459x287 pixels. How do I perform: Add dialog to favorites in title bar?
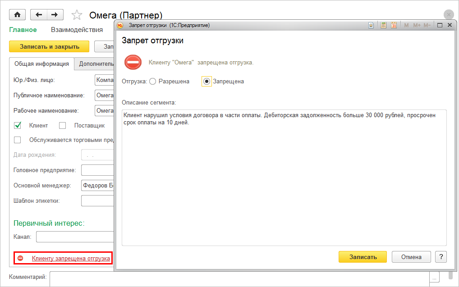[x=371, y=25]
